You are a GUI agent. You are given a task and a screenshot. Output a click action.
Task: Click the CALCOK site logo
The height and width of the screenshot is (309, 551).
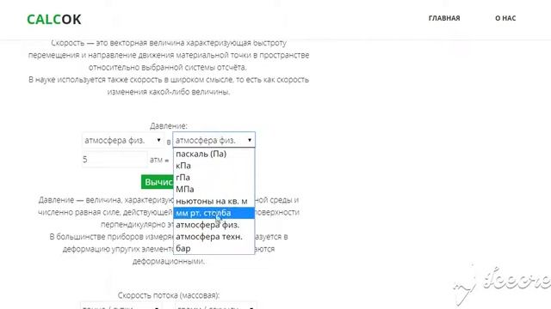[x=54, y=19]
